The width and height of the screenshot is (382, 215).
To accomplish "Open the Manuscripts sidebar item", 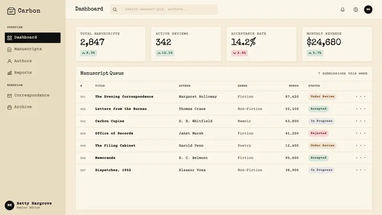I will (x=32, y=49).
